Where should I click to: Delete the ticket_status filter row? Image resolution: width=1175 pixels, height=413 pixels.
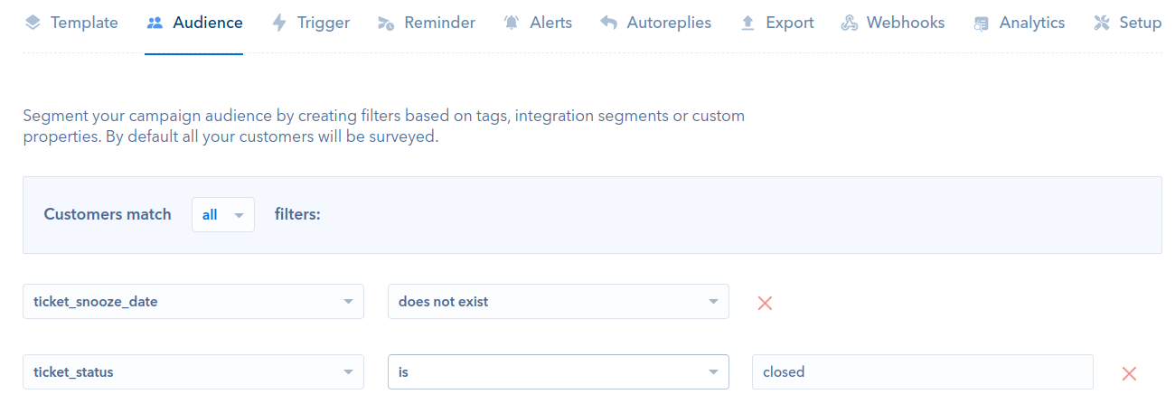pos(1129,373)
